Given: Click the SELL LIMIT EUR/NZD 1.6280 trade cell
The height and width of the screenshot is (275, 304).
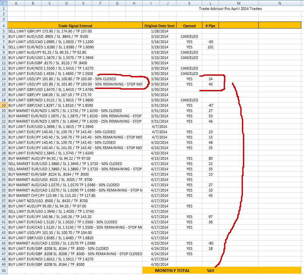Looking at the screenshot, I should tap(75, 47).
